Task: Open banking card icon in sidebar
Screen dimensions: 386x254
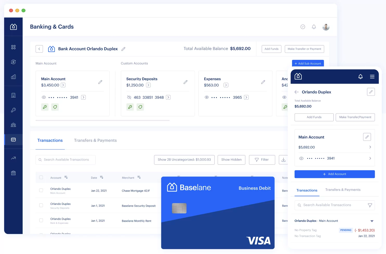Action: tap(13, 140)
